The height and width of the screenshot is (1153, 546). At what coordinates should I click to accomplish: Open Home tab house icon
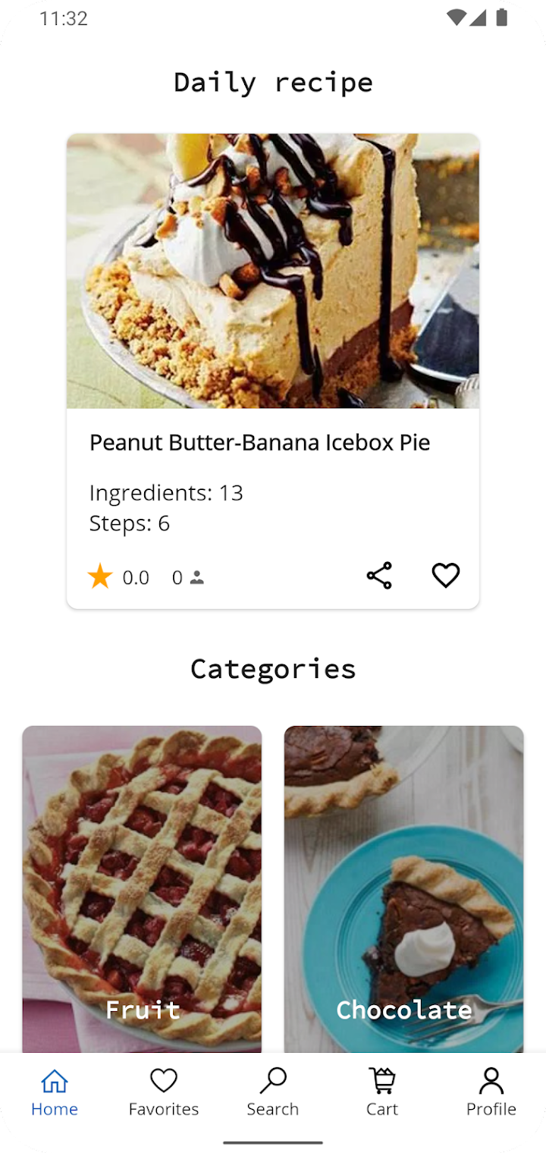pos(55,1081)
